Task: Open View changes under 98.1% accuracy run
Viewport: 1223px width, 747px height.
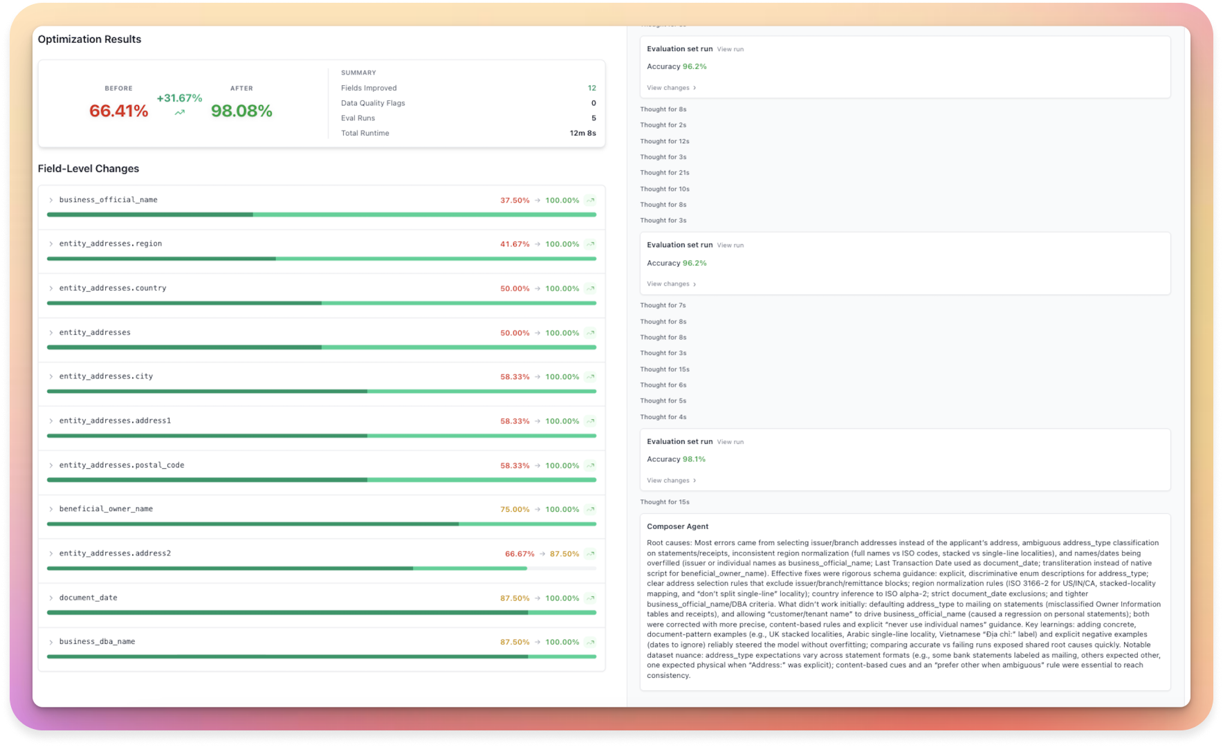Action: click(x=671, y=481)
